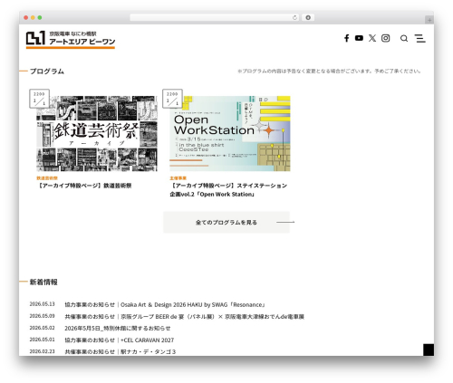Image resolution: width=453 pixels, height=383 pixels.
Task: Open the Open Work Station archive title link
Action: (228, 190)
